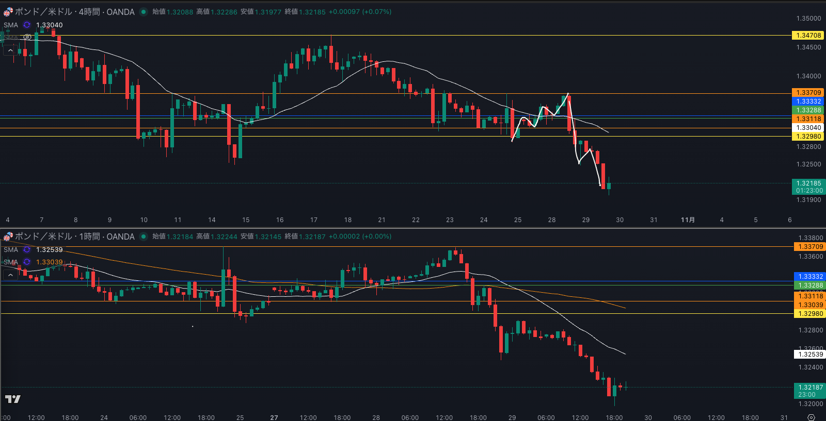Collapse the indicator legend on the 1-hour chart
The width and height of the screenshot is (826, 421).
pos(10,275)
